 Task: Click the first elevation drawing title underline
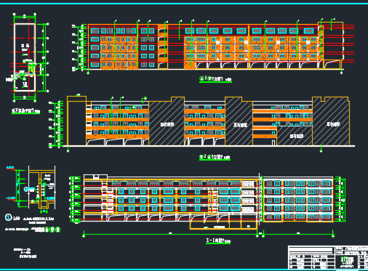(x=215, y=82)
